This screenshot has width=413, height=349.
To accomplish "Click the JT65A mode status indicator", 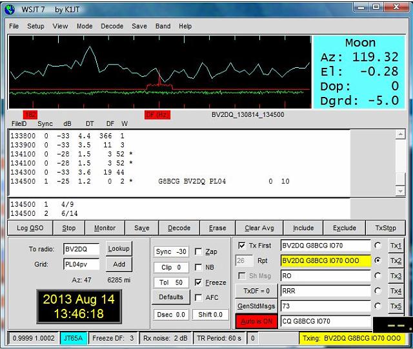I will pyautogui.click(x=73, y=338).
